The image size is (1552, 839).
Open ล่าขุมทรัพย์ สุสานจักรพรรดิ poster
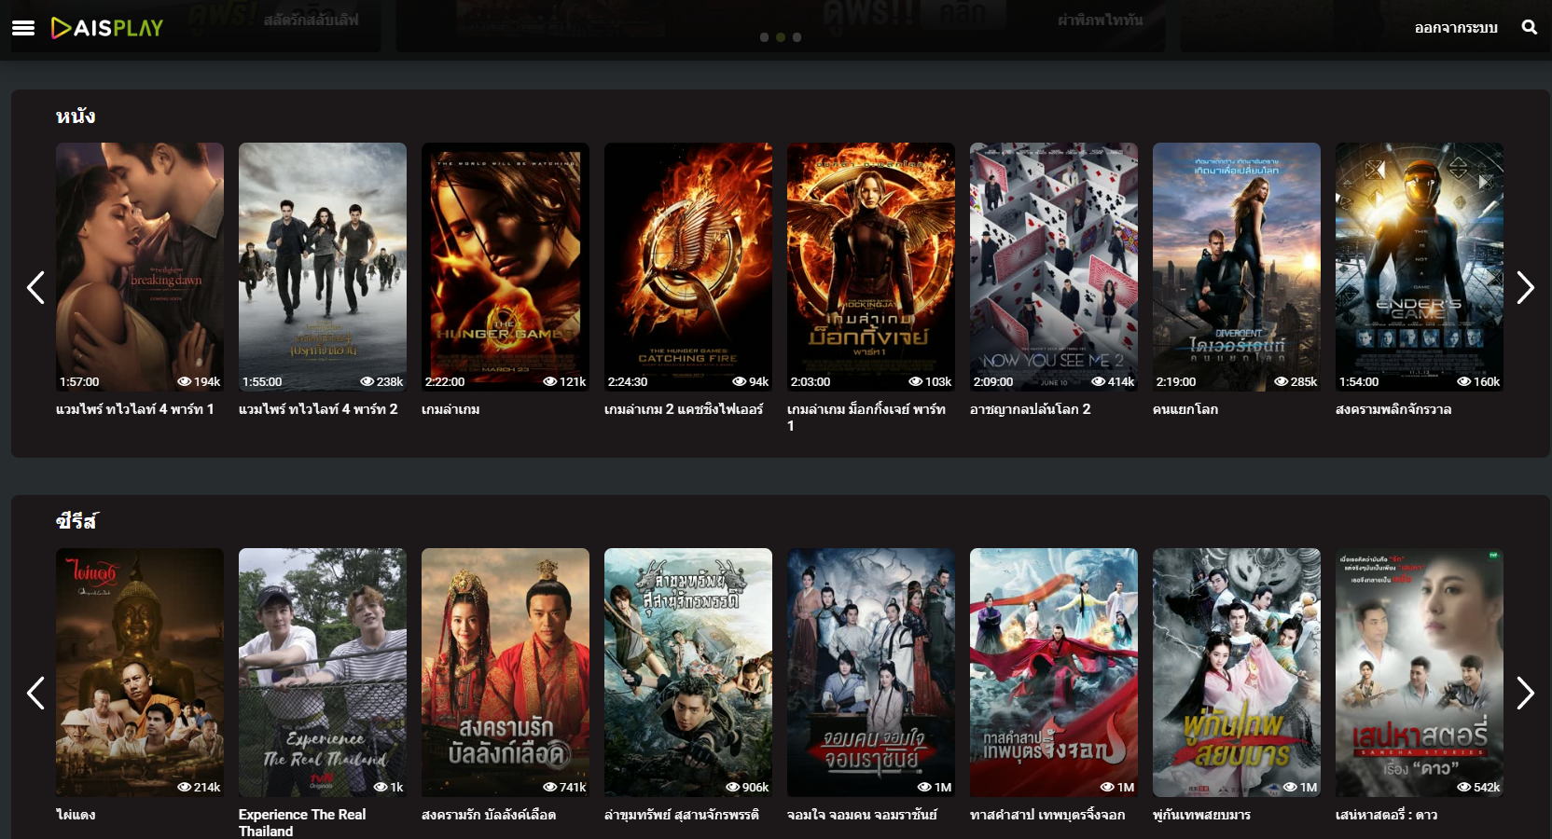[x=688, y=672]
